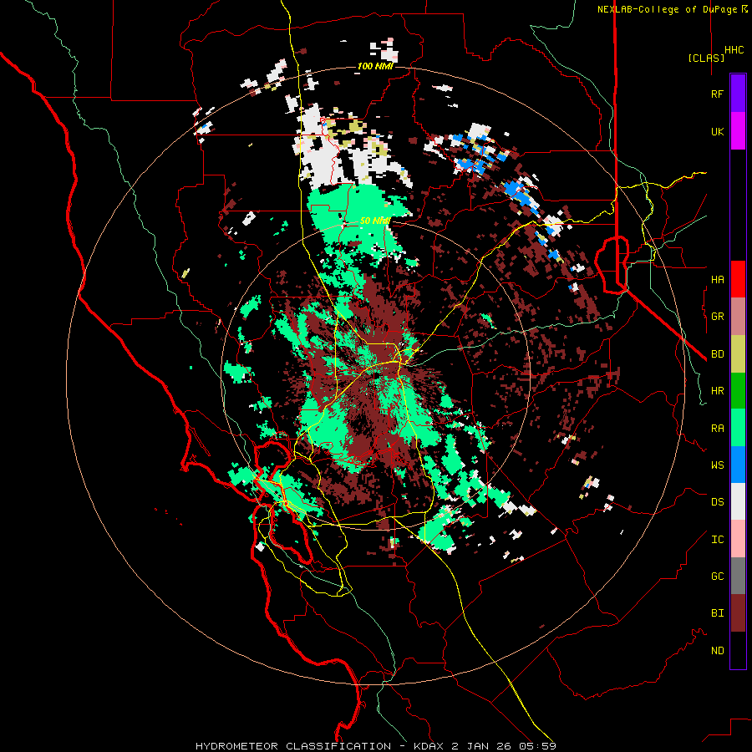Click the dark green HR legend swatch
The height and width of the screenshot is (752, 752).
(x=738, y=391)
